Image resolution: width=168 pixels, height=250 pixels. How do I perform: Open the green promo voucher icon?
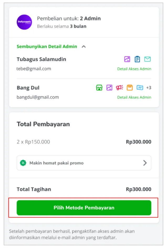[x=23, y=163]
